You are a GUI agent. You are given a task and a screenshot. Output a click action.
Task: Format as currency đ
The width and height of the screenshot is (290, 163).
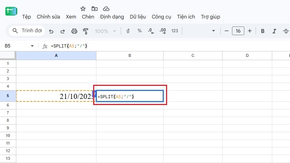[x=128, y=31]
